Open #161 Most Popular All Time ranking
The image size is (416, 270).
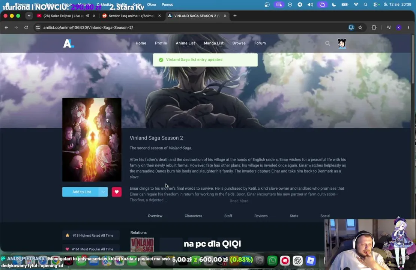(91, 249)
